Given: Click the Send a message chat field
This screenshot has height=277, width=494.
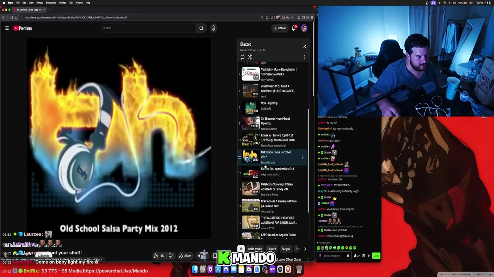Looking at the screenshot, I should 334,255.
